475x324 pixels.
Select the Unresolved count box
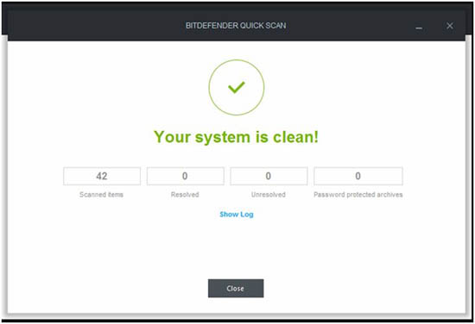[x=269, y=176]
